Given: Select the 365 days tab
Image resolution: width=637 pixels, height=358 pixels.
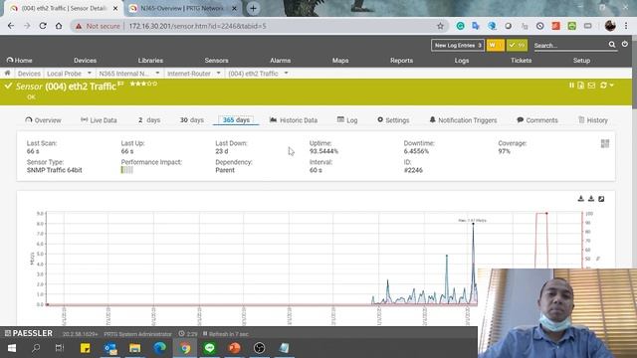Looking at the screenshot, I should point(236,120).
